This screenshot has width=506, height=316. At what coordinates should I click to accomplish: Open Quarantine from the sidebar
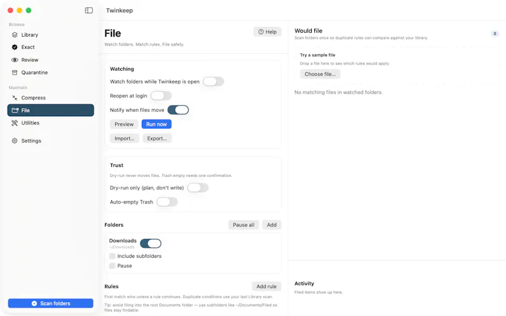point(51,73)
